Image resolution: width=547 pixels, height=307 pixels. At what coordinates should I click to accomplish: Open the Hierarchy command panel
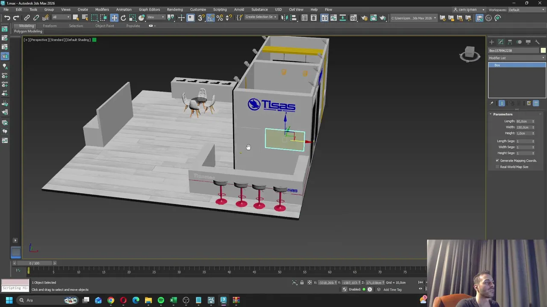[x=510, y=42]
